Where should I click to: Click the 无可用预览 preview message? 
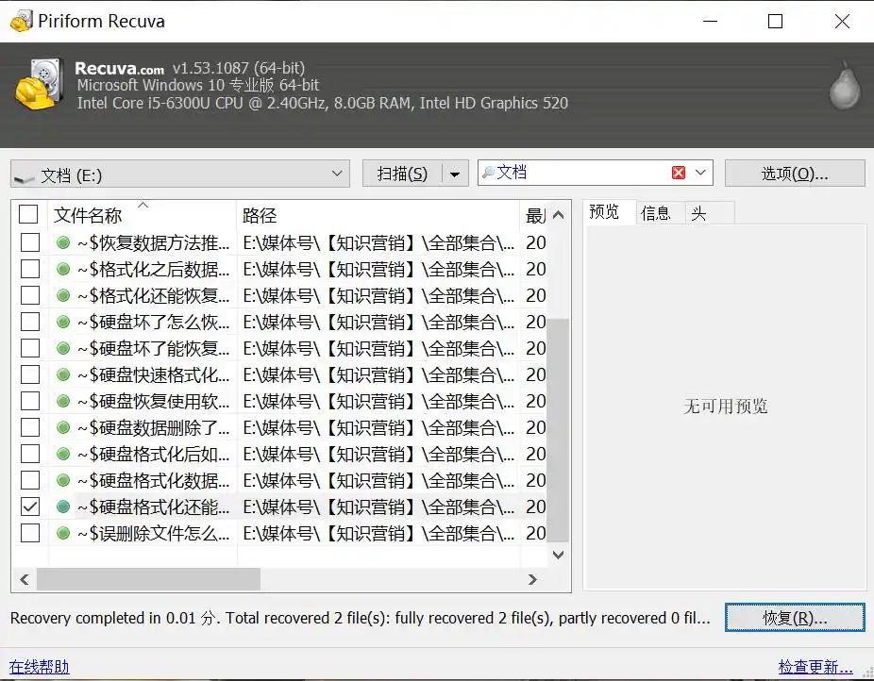pyautogui.click(x=725, y=407)
